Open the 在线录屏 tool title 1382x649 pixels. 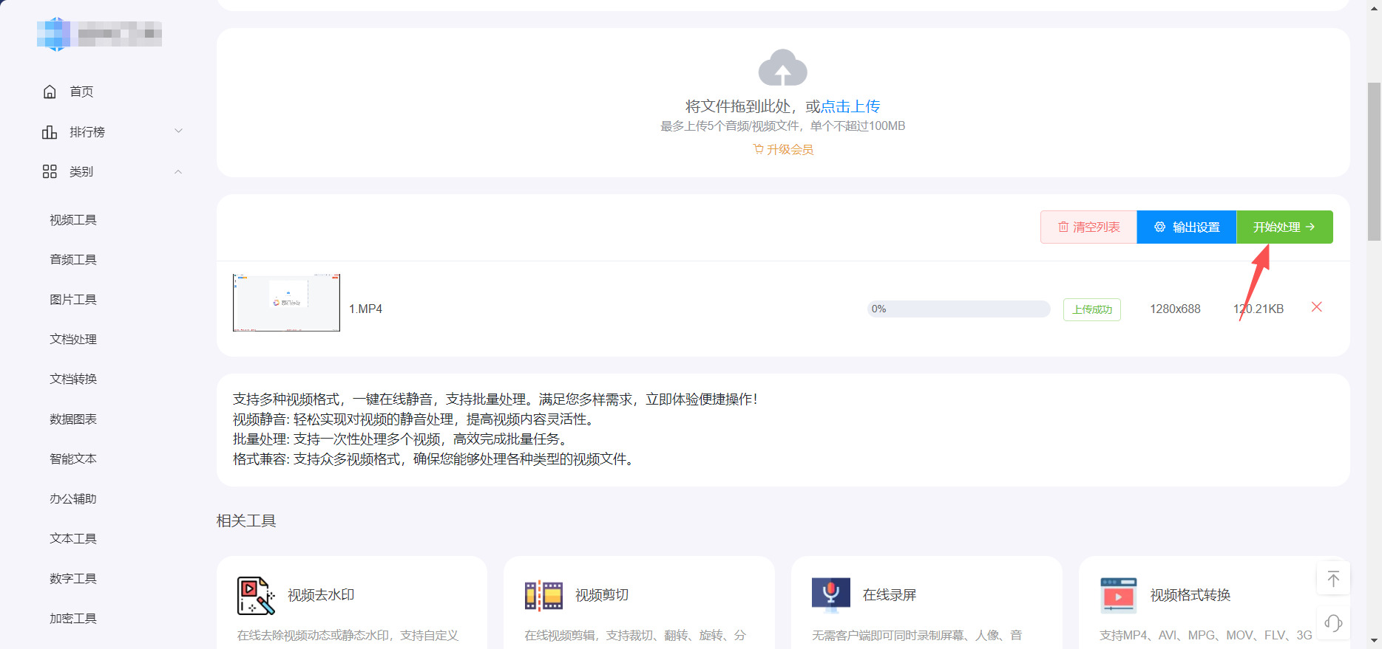(890, 595)
